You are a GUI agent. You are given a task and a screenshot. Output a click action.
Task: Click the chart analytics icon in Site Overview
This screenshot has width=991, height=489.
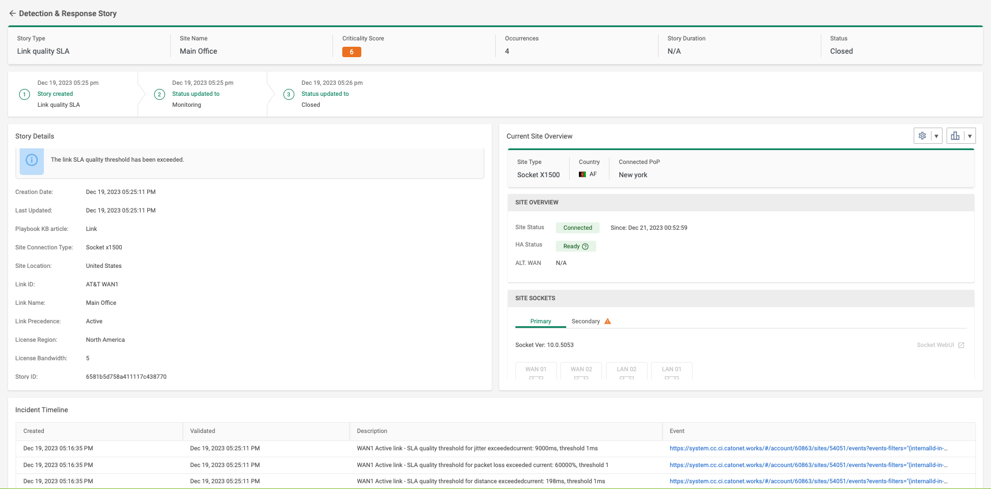coord(955,136)
